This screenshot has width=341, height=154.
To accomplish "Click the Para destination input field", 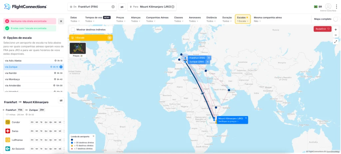I will click(152, 7).
